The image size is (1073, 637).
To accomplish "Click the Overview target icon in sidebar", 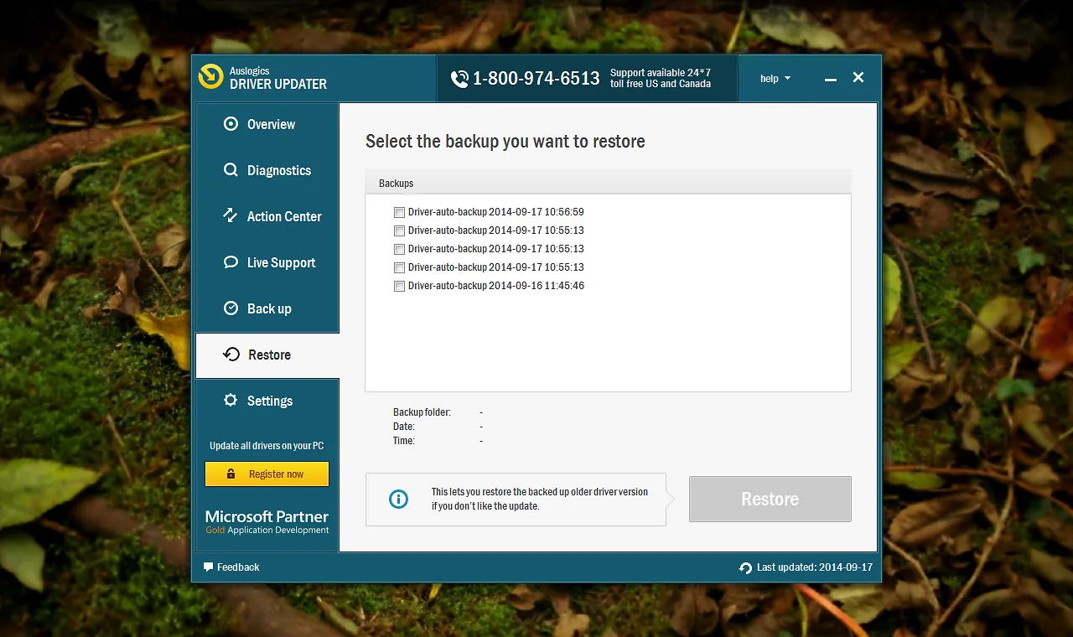I will [x=231, y=124].
